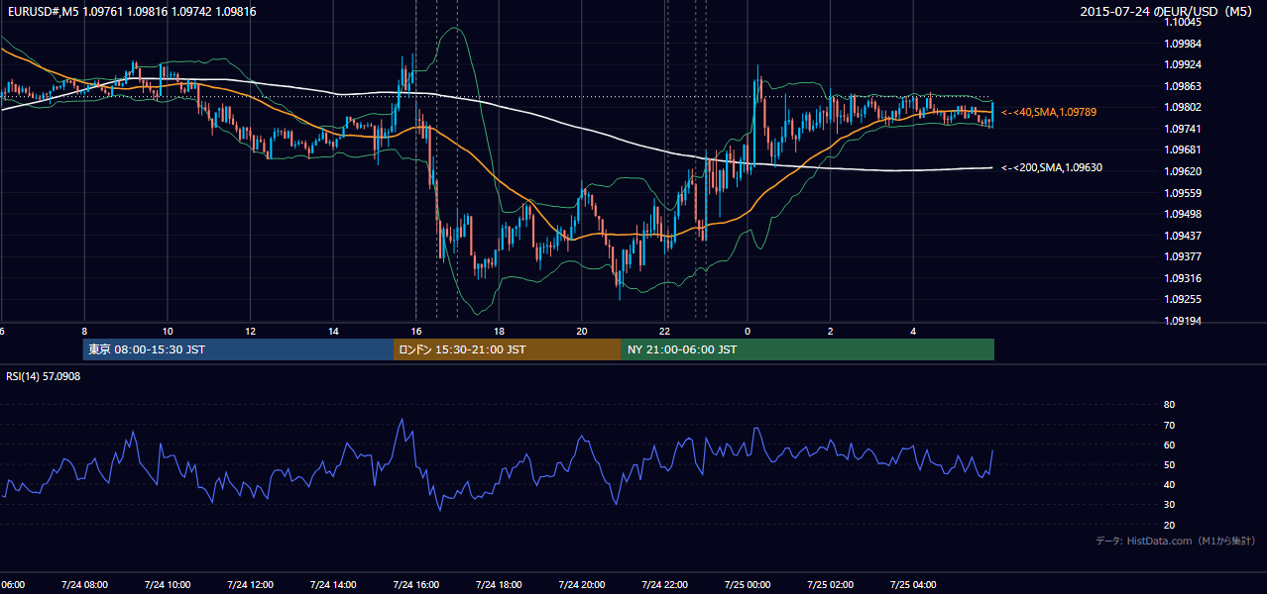Image resolution: width=1267 pixels, height=594 pixels.
Task: Click the 7/24 22:00 bottom time label
Action: pos(664,584)
